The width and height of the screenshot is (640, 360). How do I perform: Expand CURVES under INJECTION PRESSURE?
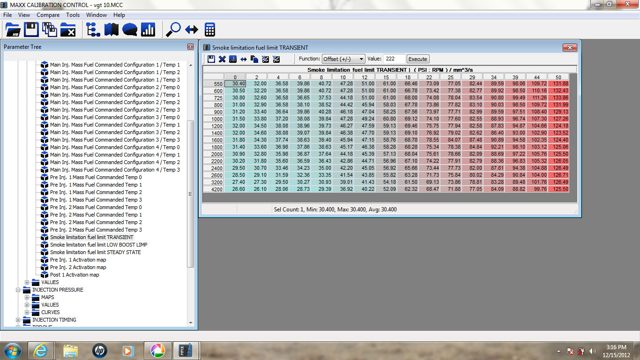(x=27, y=312)
